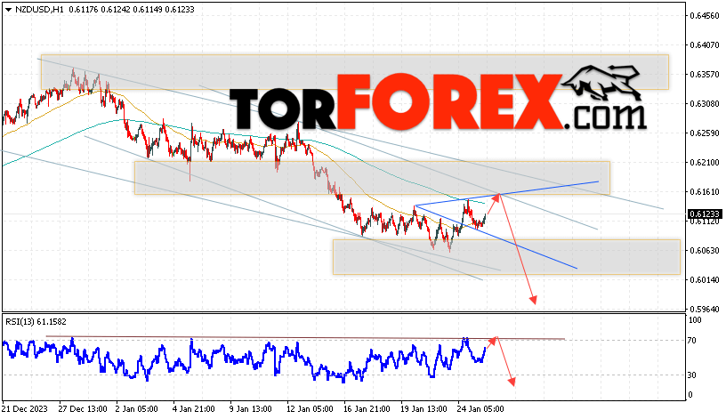Click the 2 Jan 05:00 time label
This screenshot has width=726, height=419.
137,409
